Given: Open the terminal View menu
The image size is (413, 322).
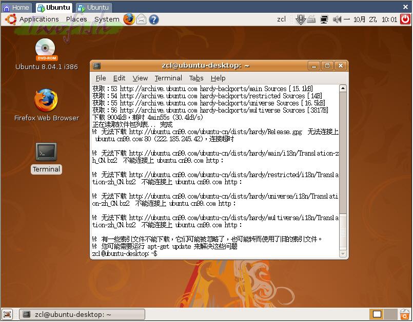Looking at the screenshot, I should pos(140,78).
